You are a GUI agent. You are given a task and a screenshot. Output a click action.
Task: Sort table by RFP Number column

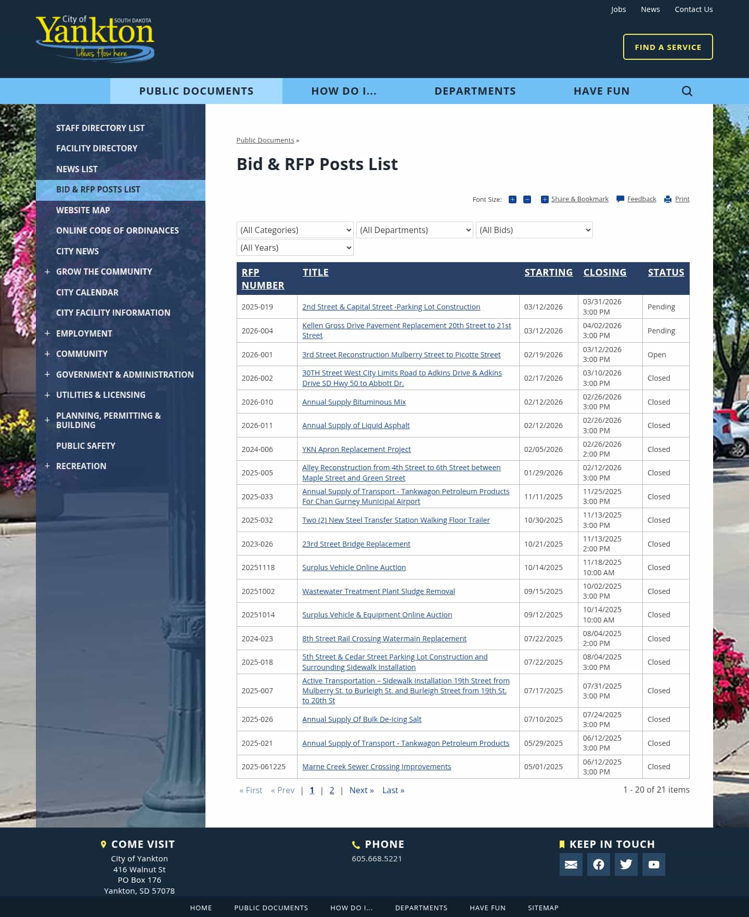(x=263, y=279)
